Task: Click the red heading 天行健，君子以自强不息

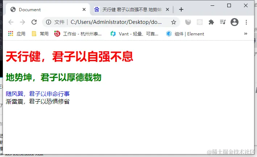Action: 70,56
